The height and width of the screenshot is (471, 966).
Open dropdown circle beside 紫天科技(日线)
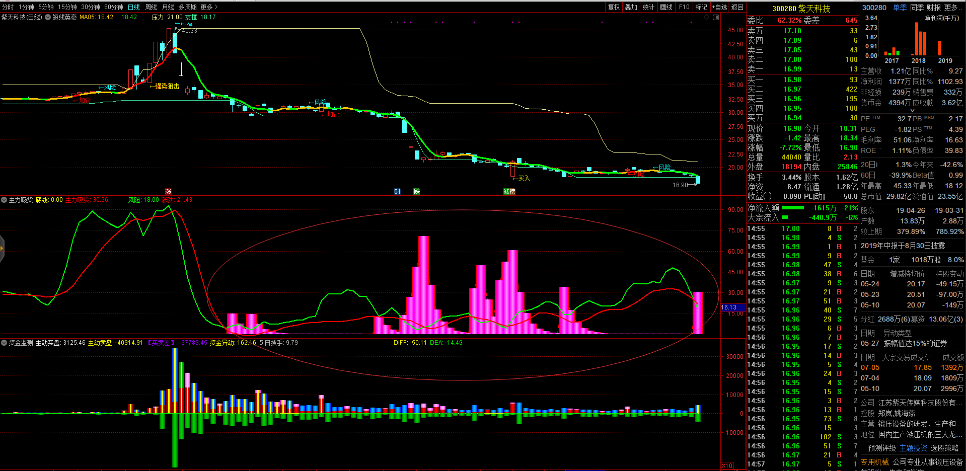[x=48, y=17]
